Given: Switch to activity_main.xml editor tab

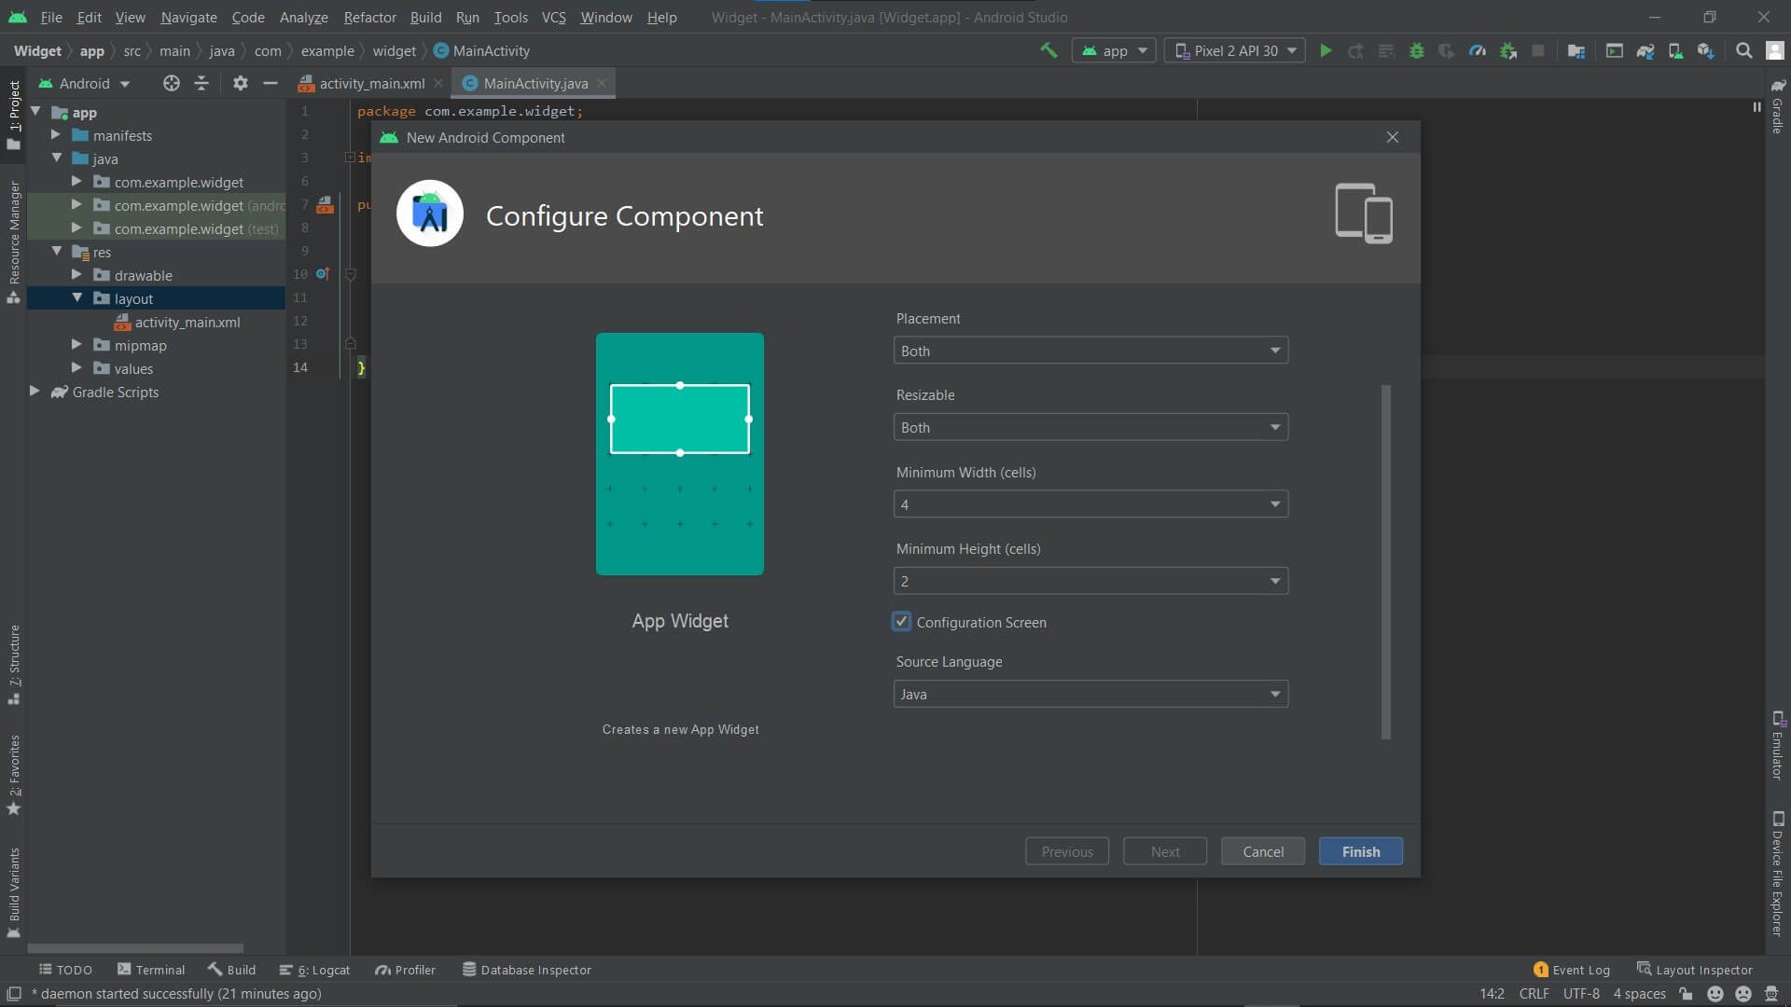Looking at the screenshot, I should point(371,83).
